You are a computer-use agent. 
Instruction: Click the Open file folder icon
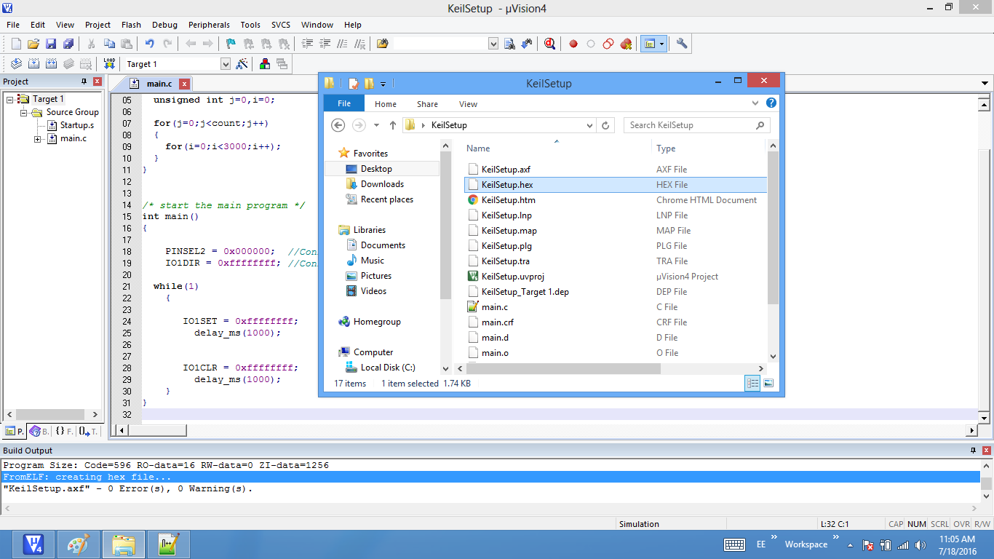coord(33,44)
